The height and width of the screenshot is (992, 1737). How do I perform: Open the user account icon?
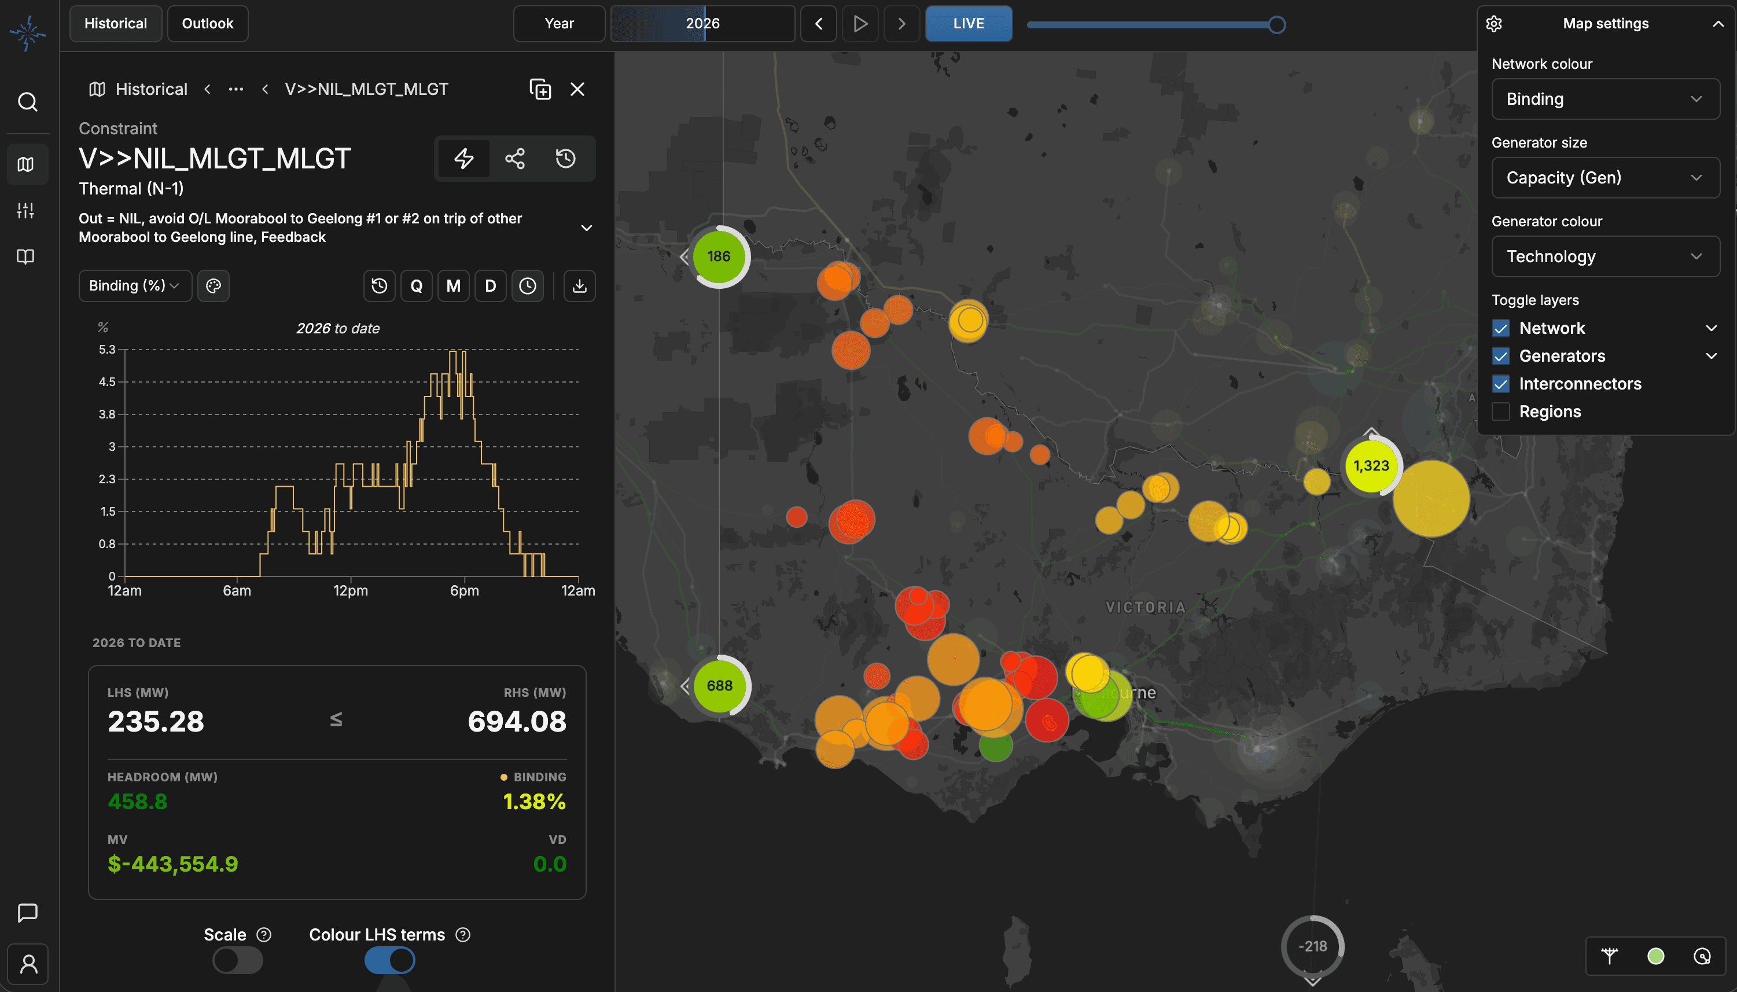click(x=28, y=964)
